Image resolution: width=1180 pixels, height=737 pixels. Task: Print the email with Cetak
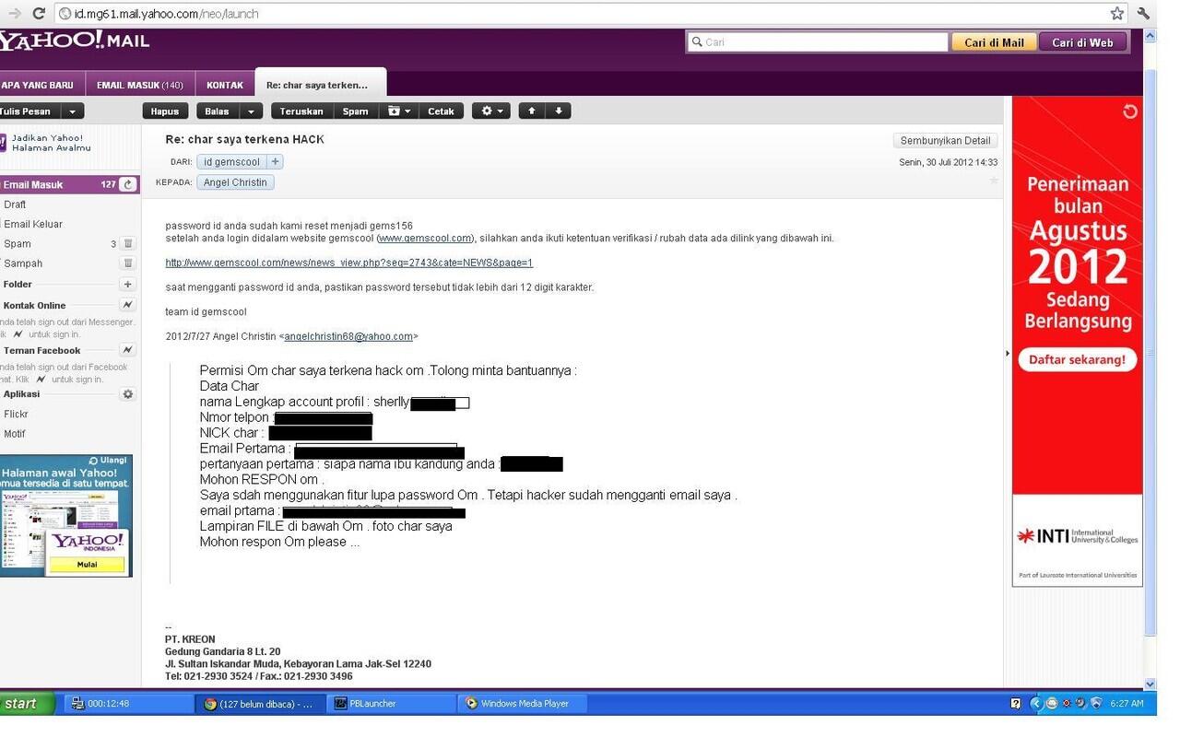coord(441,111)
